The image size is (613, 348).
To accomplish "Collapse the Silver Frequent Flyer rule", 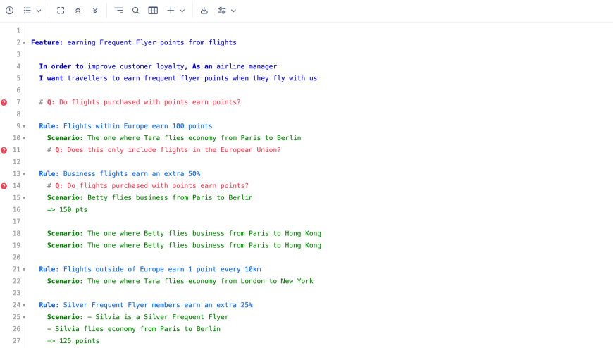I will 25,306.
